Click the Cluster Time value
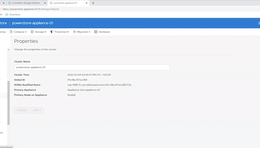The image size is (260, 148). pyautogui.click(x=89, y=75)
